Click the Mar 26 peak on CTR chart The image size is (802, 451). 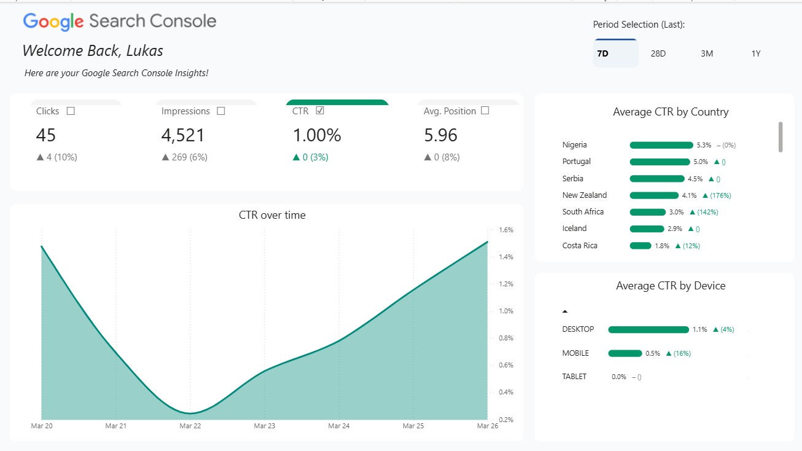[487, 242]
